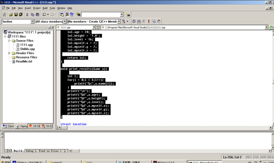Toggle the Workspace window toolbar button
The width and height of the screenshot is (274, 163).
(x=62, y=15)
